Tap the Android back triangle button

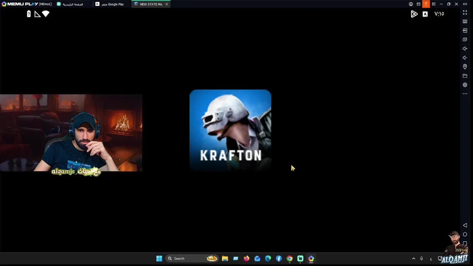pos(465,225)
